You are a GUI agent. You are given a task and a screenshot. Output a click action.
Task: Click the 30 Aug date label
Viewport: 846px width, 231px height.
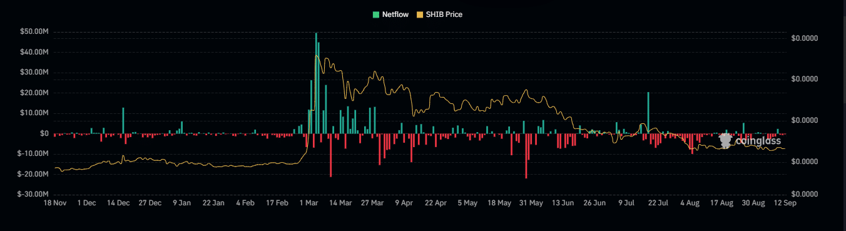pos(753,203)
